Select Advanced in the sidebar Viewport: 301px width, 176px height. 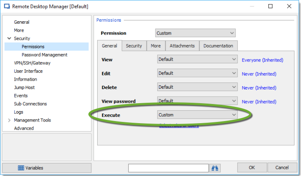point(24,128)
